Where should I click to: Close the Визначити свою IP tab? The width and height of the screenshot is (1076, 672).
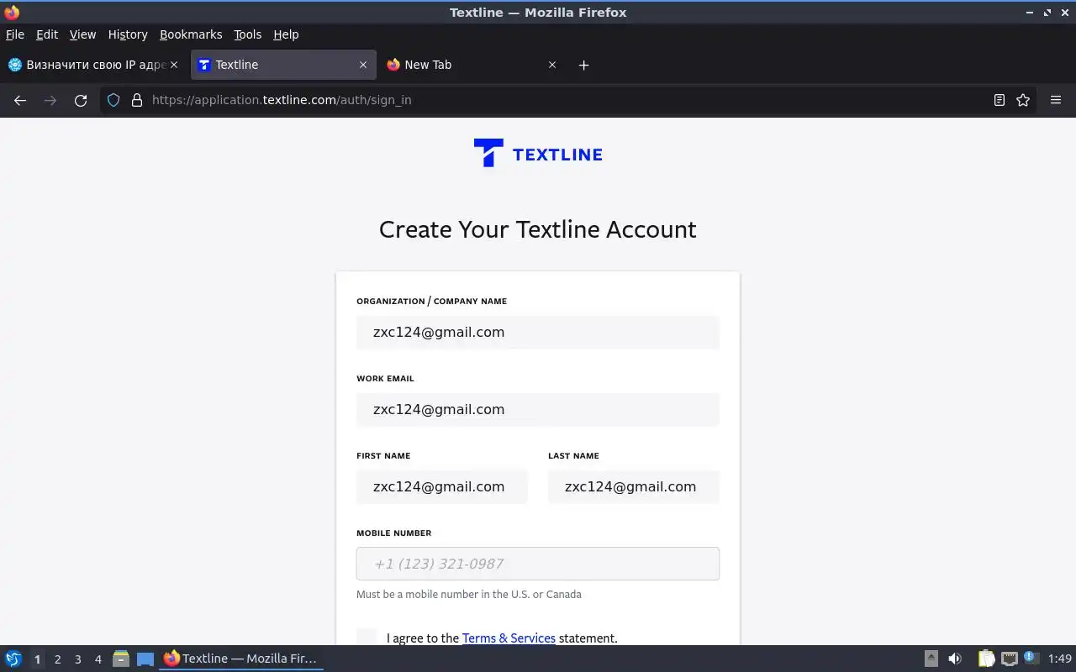[174, 65]
